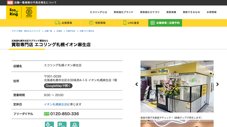The height and width of the screenshot is (127, 227).
Task: Show the previous store photo
Action: (x=136, y=84)
